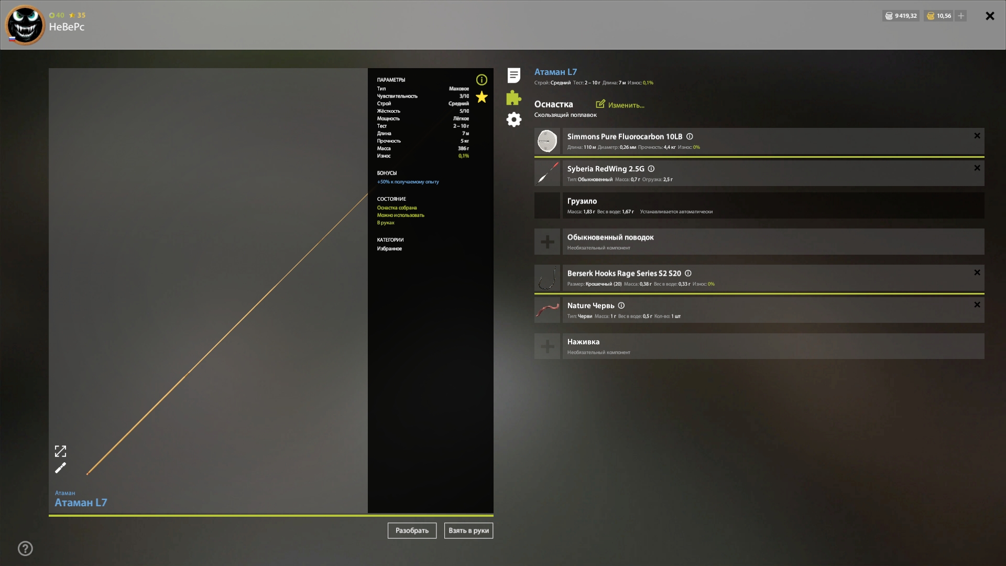Click the Simmons fluorocarbon line thumbnail

[547, 141]
